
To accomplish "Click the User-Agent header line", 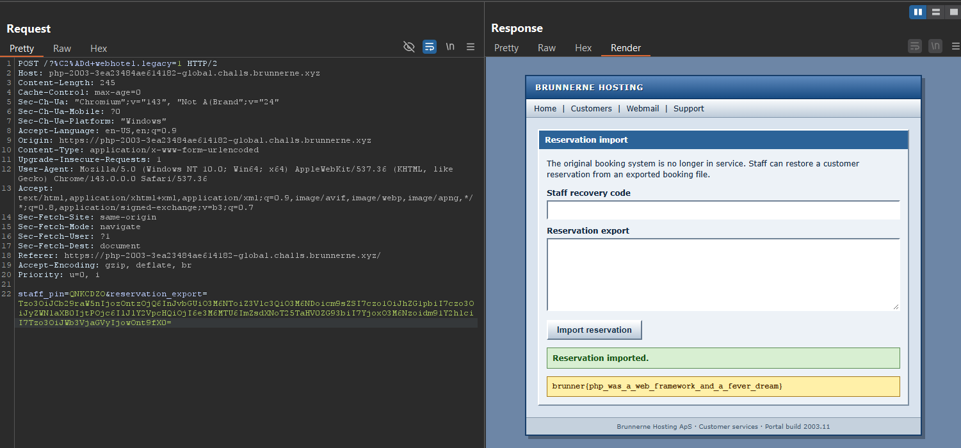I will tap(236, 173).
